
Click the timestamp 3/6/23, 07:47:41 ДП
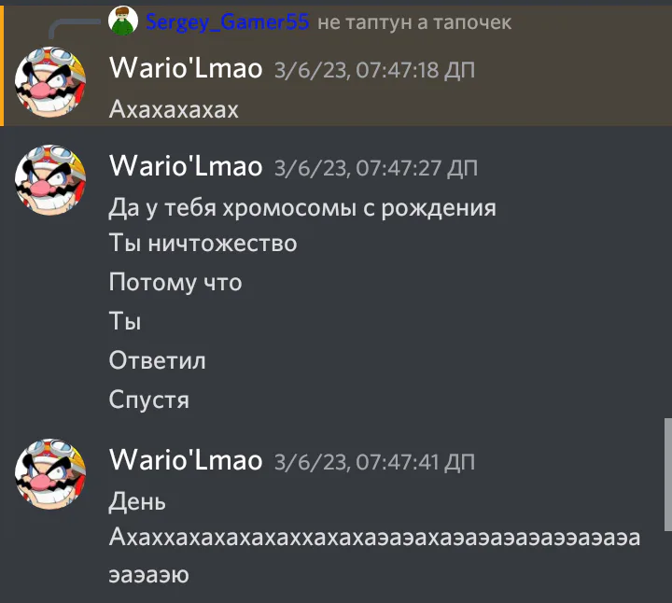(374, 462)
